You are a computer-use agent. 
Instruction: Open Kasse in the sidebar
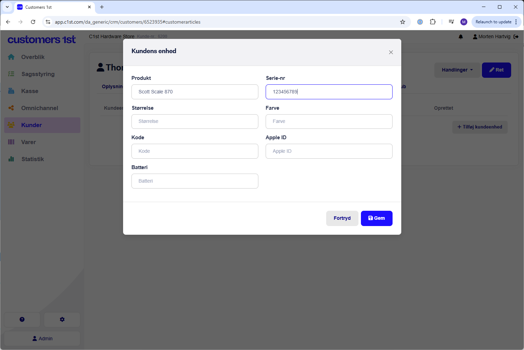click(x=42, y=91)
